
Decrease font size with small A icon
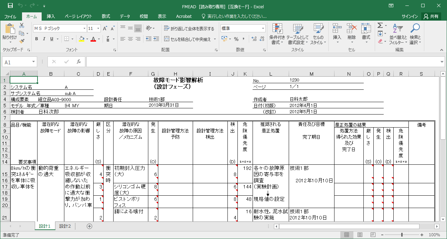(113, 29)
